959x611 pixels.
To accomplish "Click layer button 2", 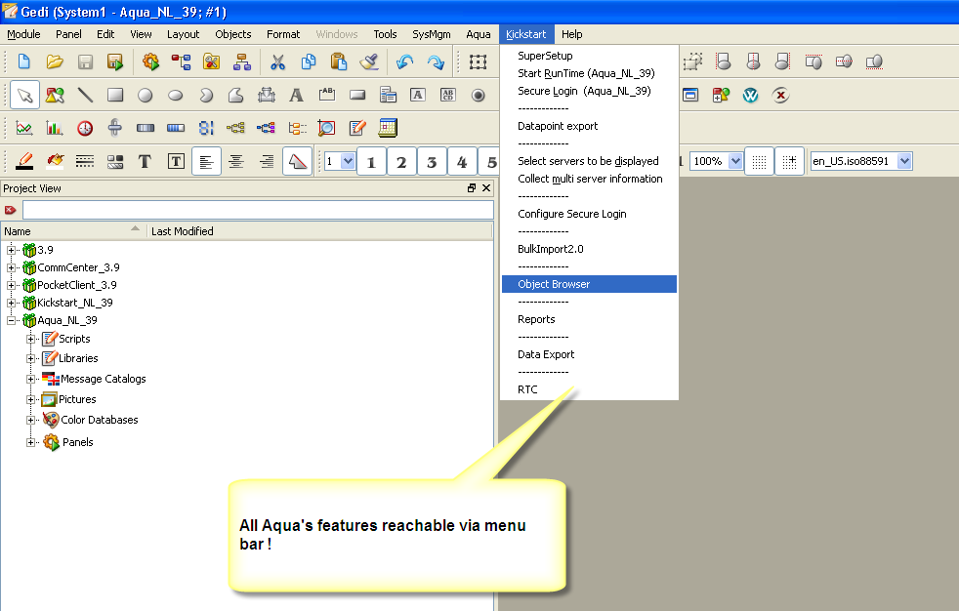I will tap(401, 161).
